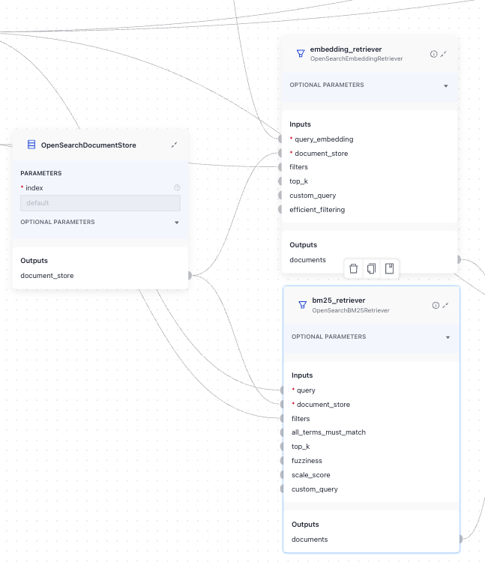Click the Outputs heading of OpenSearchDocumentStore
This screenshot has width=485, height=565.
click(34, 261)
